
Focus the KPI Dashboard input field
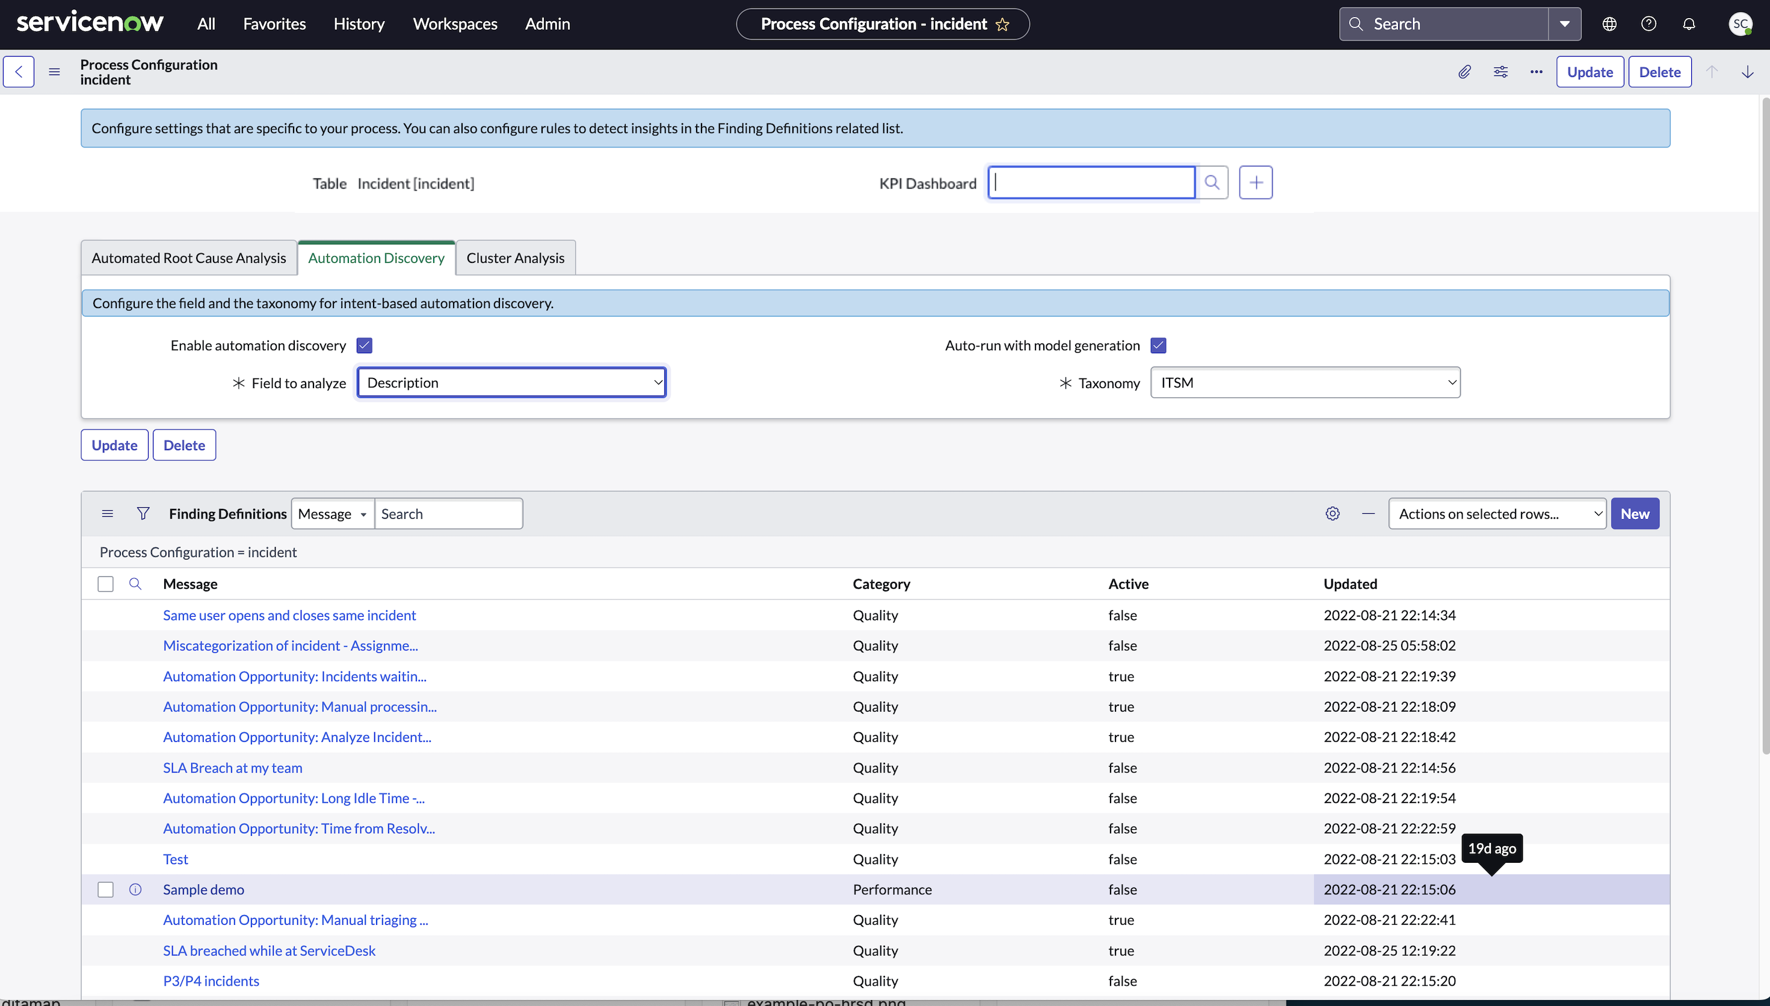click(x=1091, y=182)
